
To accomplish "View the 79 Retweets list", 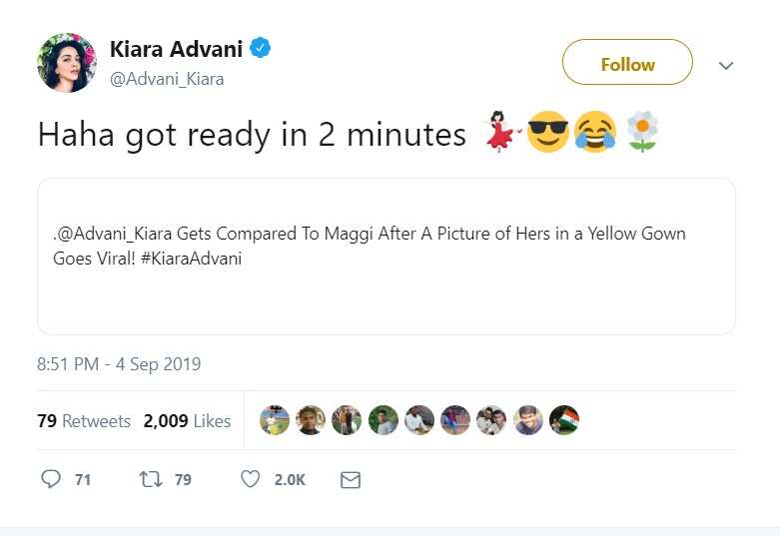I will [x=84, y=421].
